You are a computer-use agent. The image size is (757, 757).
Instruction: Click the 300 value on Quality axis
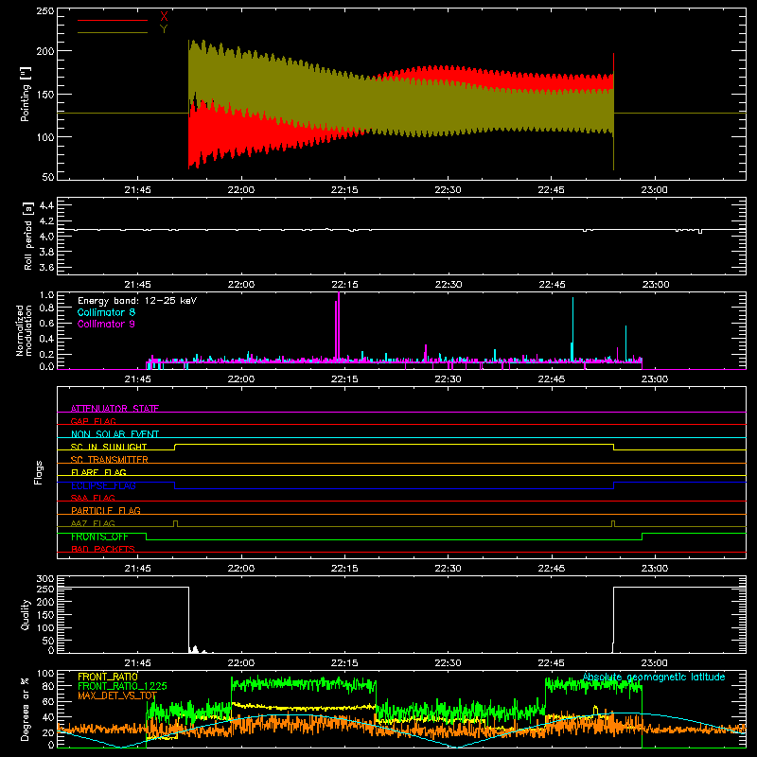pos(45,579)
